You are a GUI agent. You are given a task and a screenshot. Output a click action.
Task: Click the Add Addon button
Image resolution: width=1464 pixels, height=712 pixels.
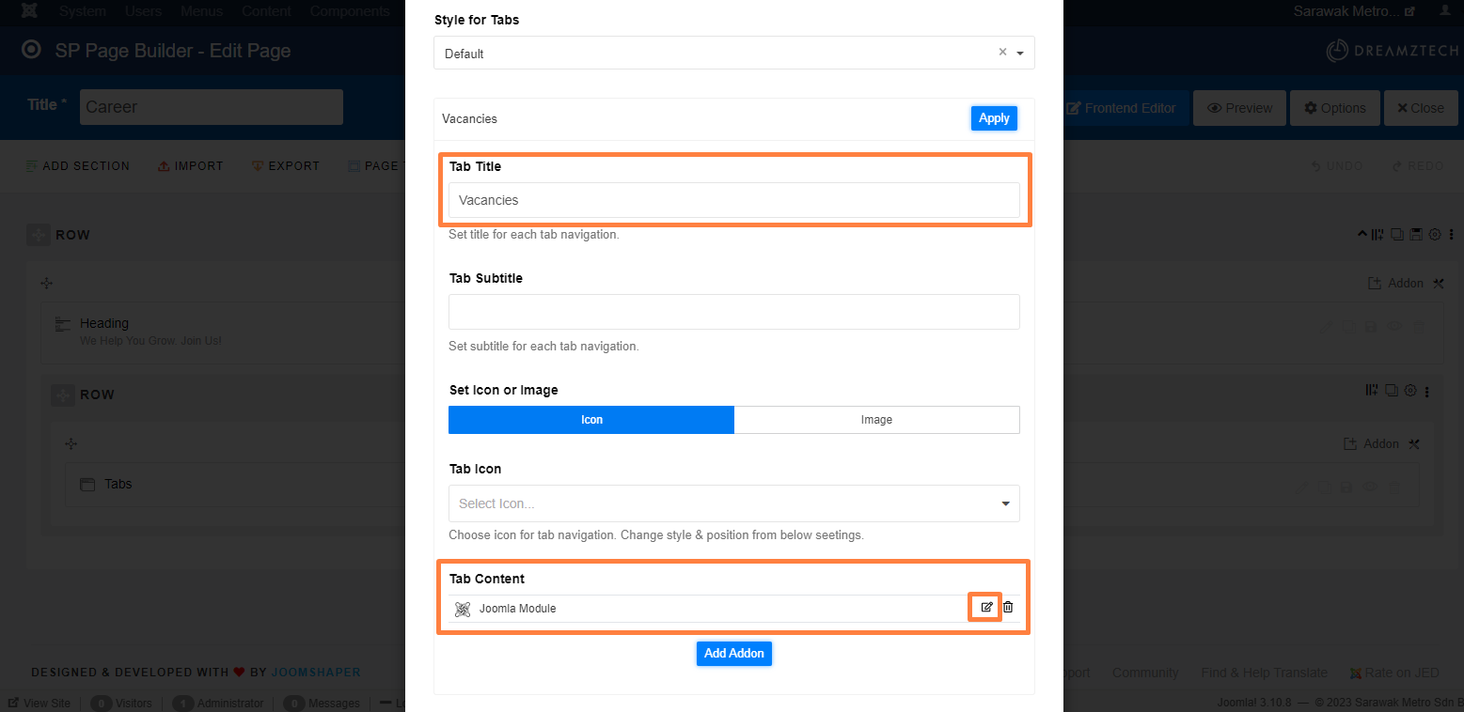[734, 653]
